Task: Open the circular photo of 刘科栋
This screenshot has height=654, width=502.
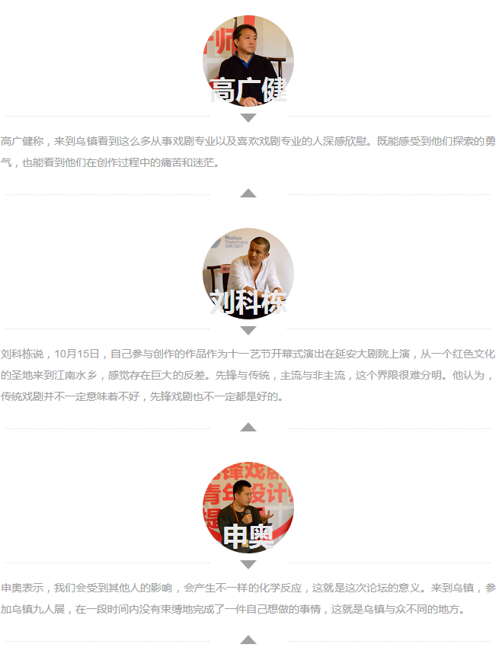Action: click(x=248, y=274)
